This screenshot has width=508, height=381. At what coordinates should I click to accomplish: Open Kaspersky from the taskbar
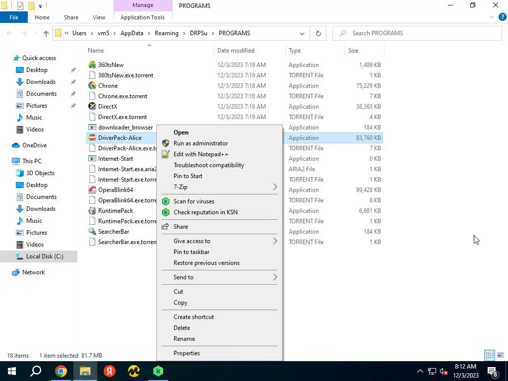click(x=158, y=371)
